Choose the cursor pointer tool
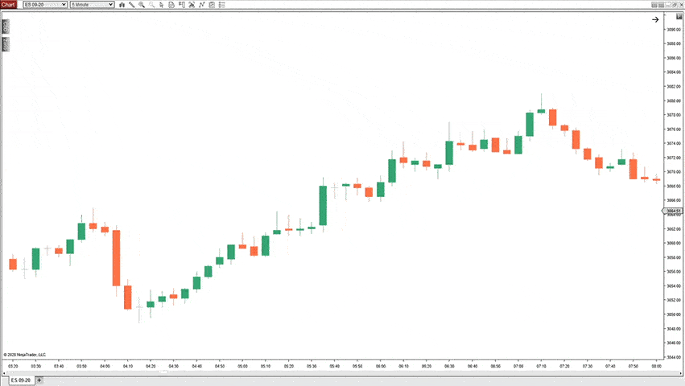The image size is (685, 386). [162, 5]
